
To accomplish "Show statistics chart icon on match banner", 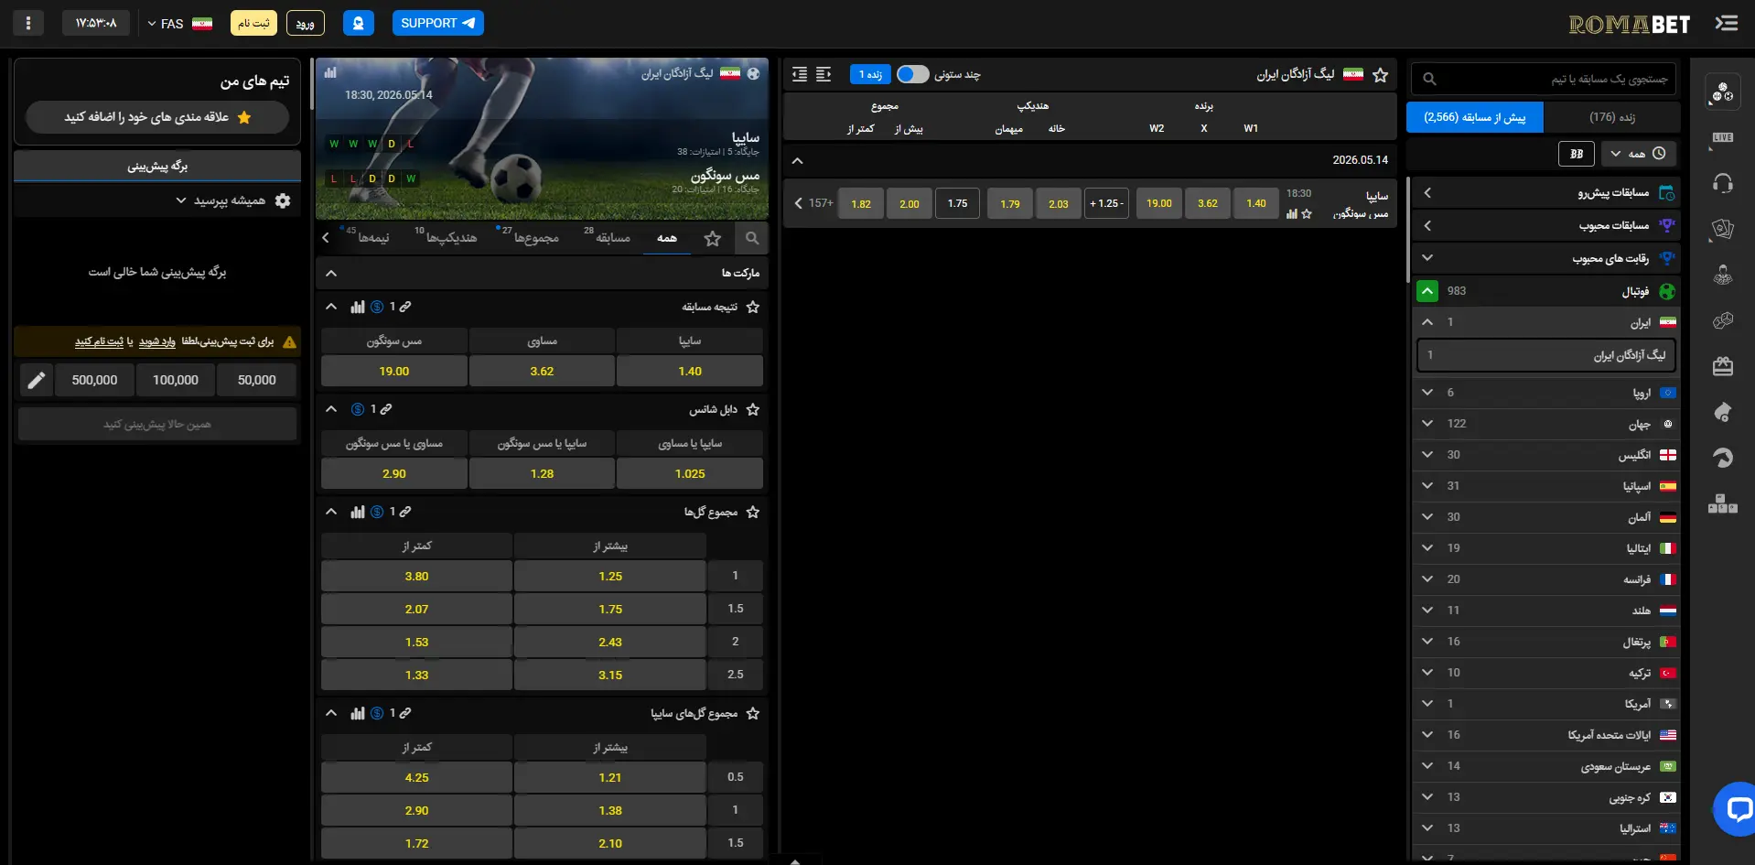I will tap(330, 72).
